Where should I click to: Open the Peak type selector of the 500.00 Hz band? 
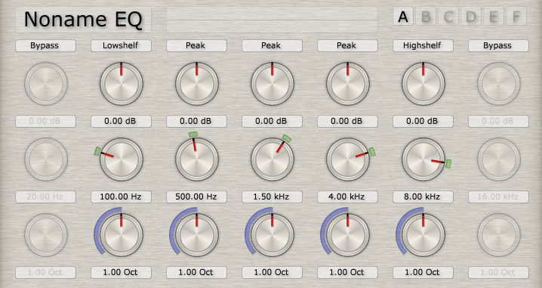coord(196,45)
